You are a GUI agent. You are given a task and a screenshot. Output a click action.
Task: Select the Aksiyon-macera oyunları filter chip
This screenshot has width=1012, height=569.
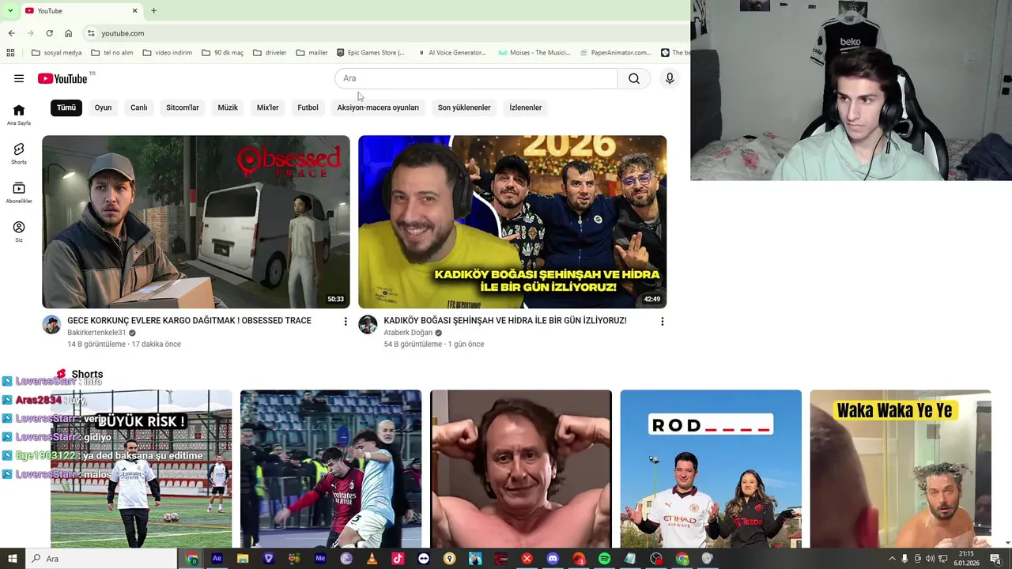coord(378,107)
